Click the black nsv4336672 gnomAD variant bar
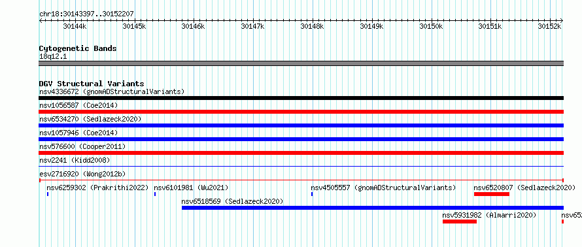 (301, 98)
